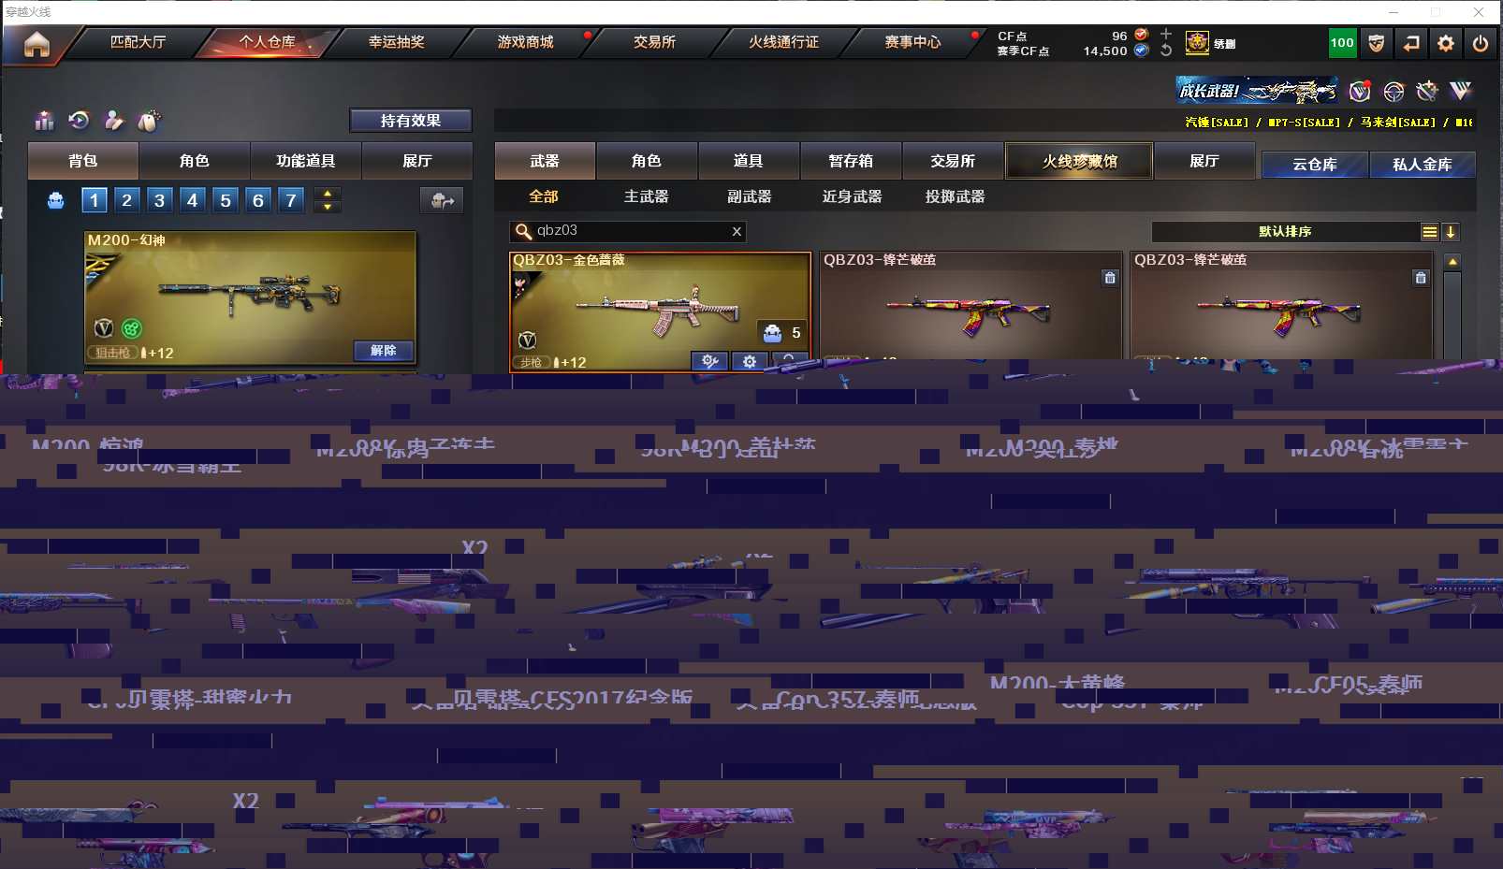The height and width of the screenshot is (869, 1503).
Task: Click the 持有效果 button
Action: 411,121
